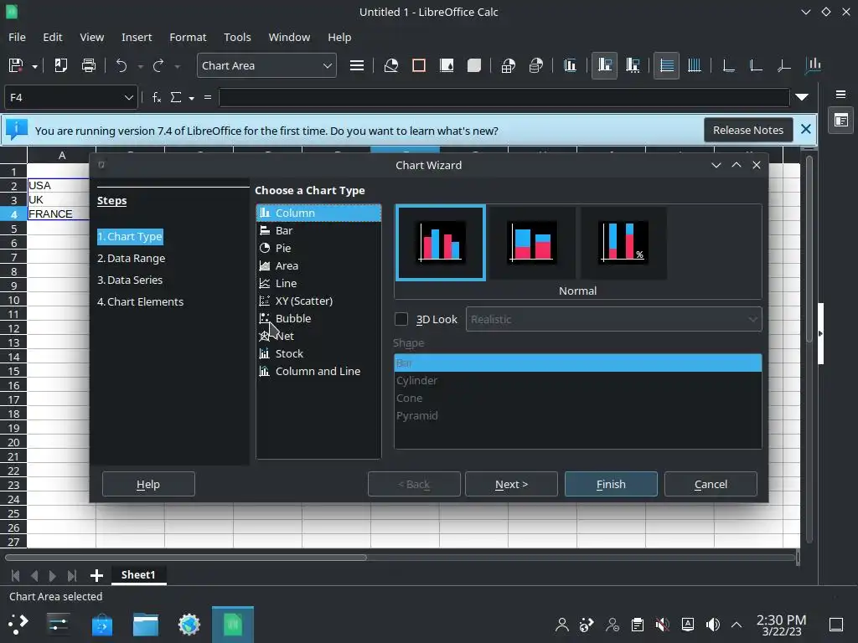858x643 pixels.
Task: Open the sidebar settings hamburger icon
Action: click(841, 94)
